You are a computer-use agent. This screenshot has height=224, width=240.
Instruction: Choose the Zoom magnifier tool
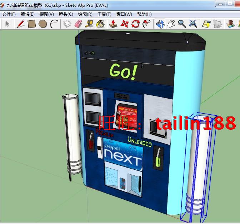(182, 24)
